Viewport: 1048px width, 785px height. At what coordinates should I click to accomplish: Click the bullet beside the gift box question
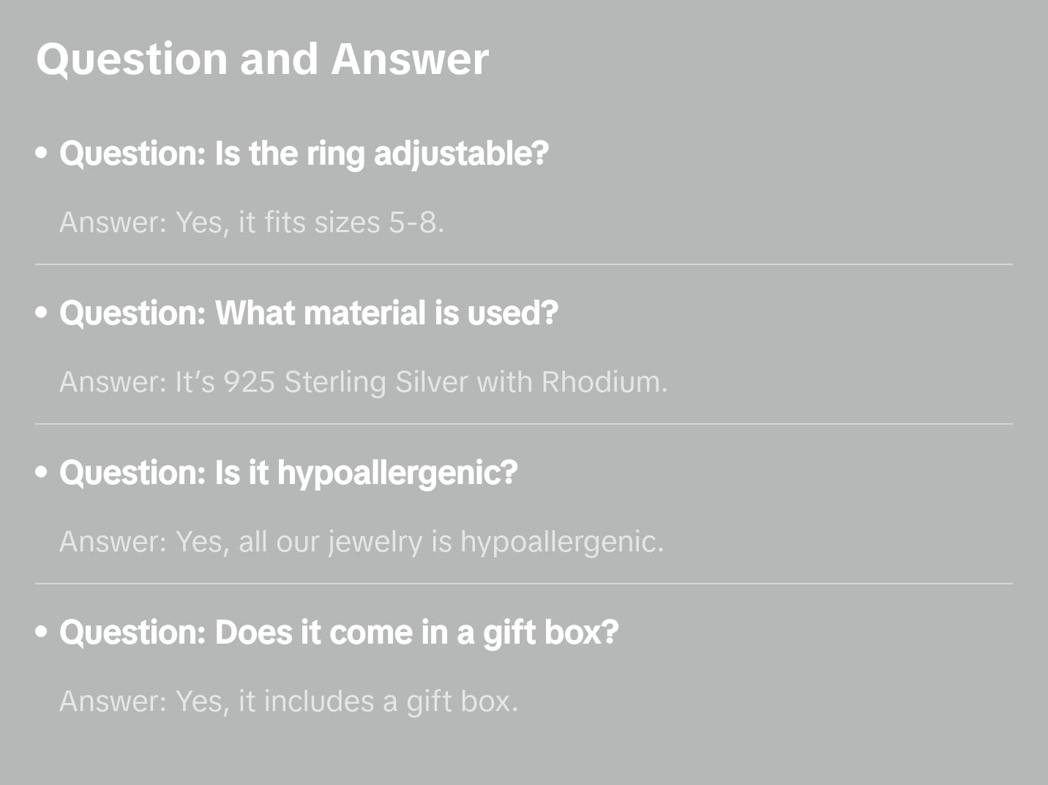point(42,633)
